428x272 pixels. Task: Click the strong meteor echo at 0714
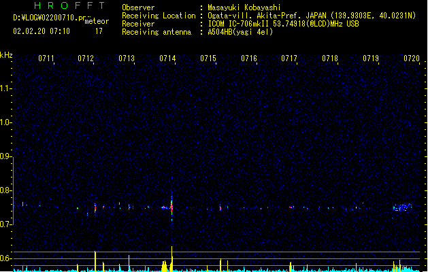[x=171, y=207]
